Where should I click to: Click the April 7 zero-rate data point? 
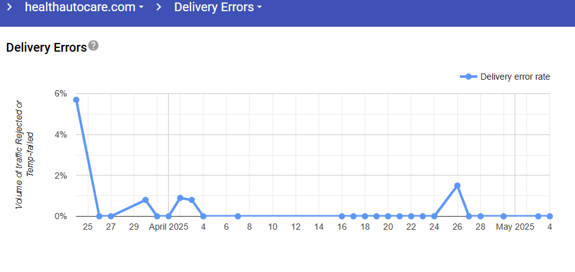tap(238, 216)
